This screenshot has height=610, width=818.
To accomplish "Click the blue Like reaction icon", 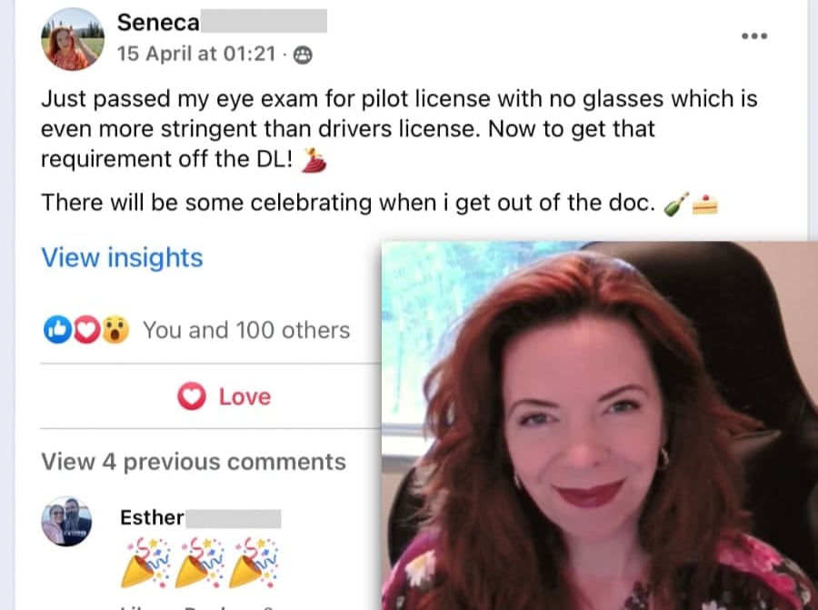I will pos(55,330).
